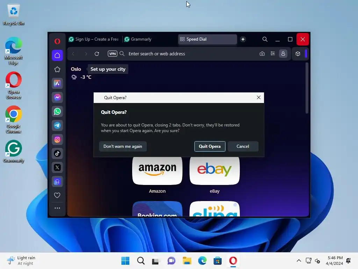358x269 pixels.
Task: Open the notification bell tray icon
Action: pyautogui.click(x=349, y=261)
